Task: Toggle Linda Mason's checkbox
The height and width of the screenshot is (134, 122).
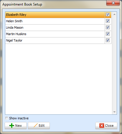Action: click(x=108, y=28)
